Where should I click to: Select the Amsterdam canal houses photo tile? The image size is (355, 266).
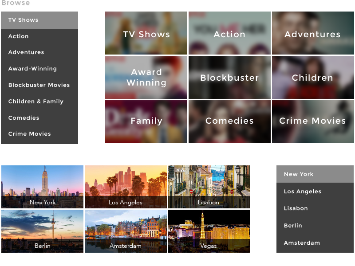click(126, 231)
